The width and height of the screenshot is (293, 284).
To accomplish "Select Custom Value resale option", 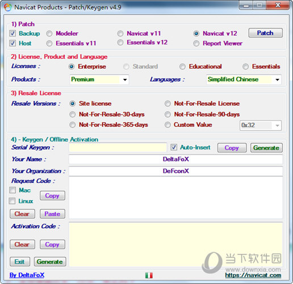I will point(168,125).
